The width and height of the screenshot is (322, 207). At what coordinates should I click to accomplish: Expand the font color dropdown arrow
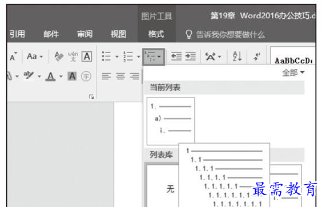coord(61,76)
